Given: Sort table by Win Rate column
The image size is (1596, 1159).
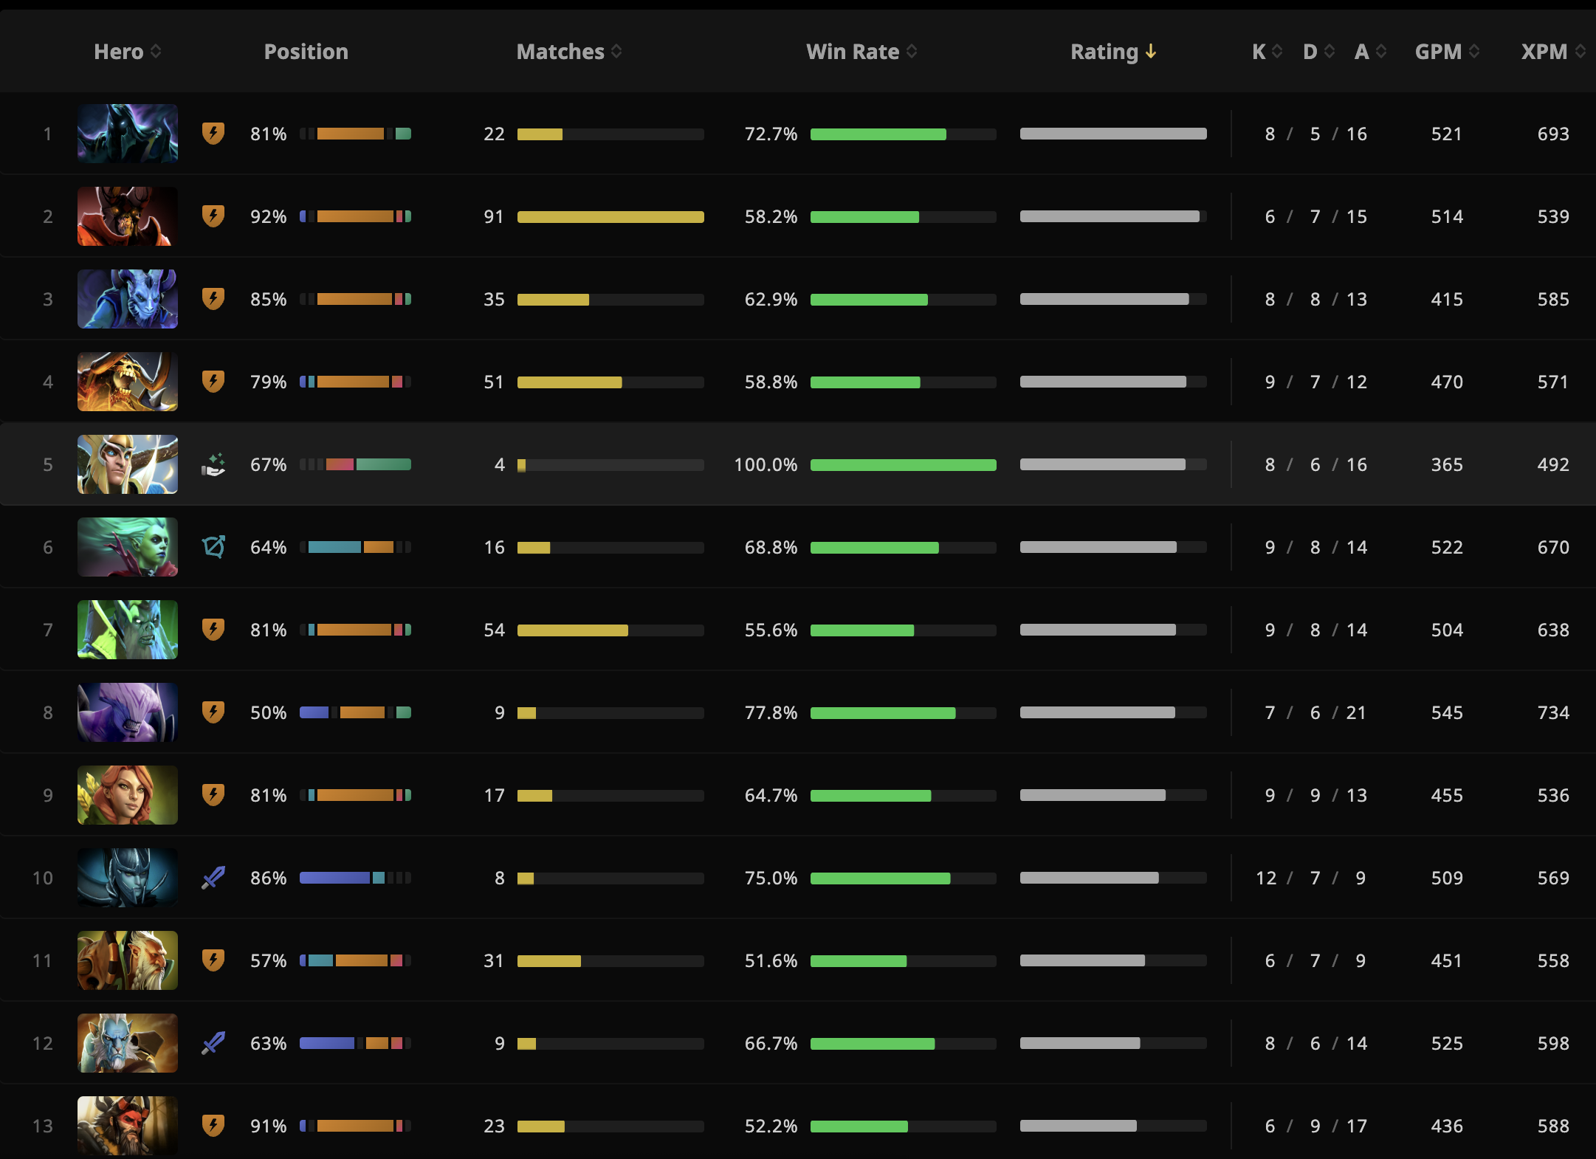Looking at the screenshot, I should [x=861, y=52].
